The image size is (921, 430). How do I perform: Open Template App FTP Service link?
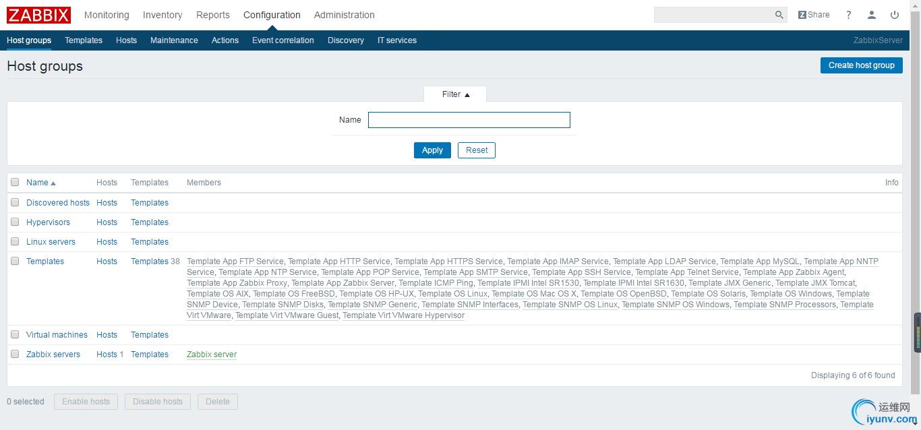(235, 262)
